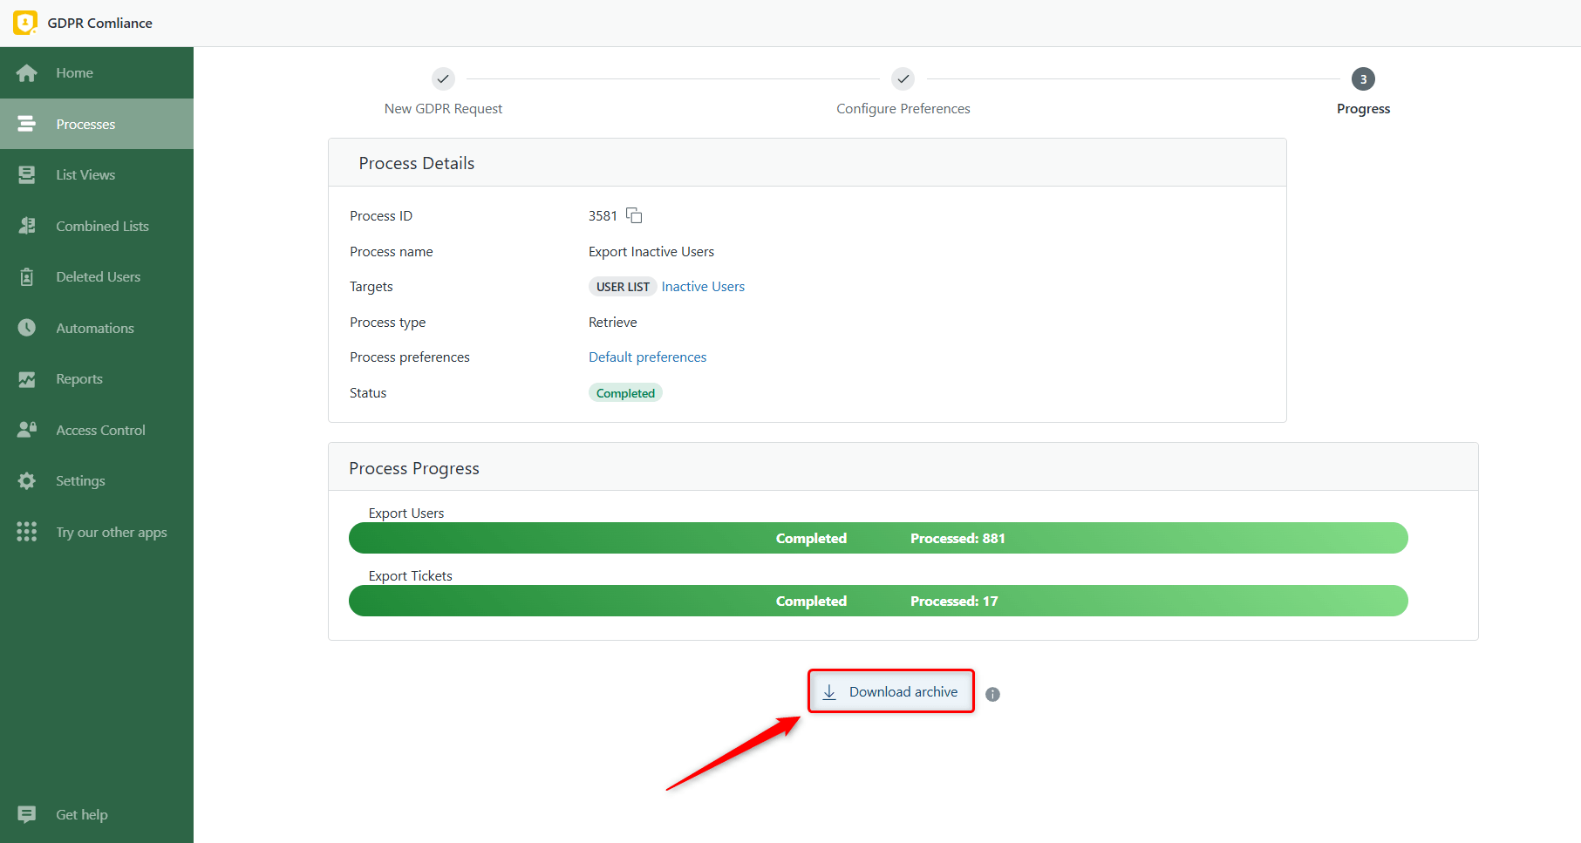The image size is (1581, 843).
Task: Click the Export Users label
Action: [406, 513]
